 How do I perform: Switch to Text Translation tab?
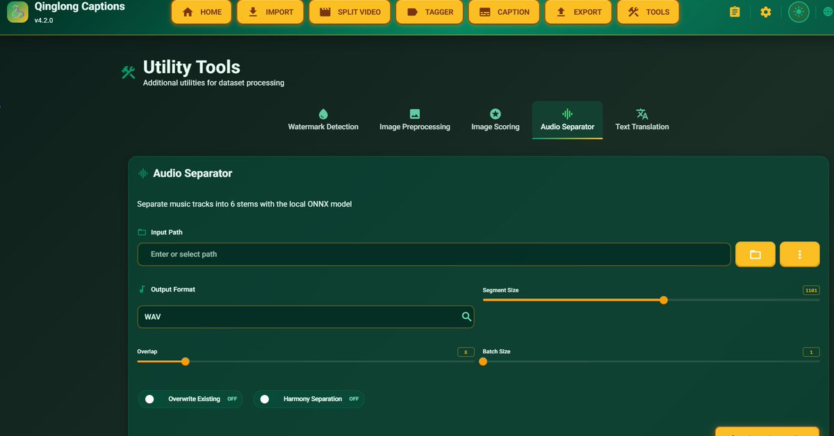click(642, 120)
